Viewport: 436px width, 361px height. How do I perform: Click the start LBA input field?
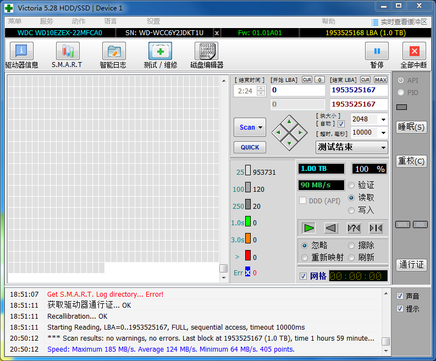pyautogui.click(x=298, y=90)
